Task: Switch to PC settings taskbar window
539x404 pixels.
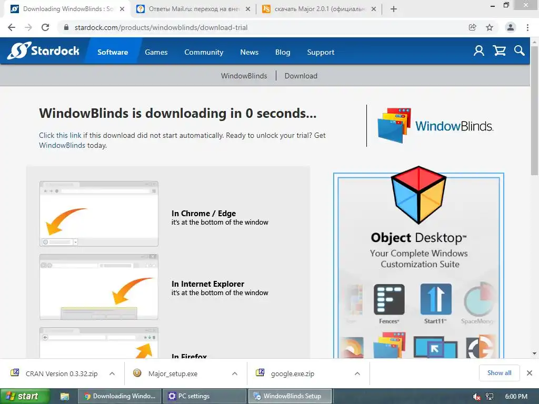Action: coord(205,396)
